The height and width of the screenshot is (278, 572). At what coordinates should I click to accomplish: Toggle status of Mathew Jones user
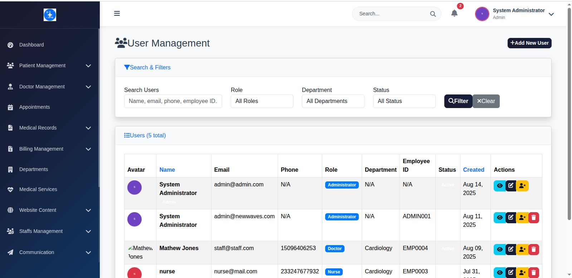[522, 249]
